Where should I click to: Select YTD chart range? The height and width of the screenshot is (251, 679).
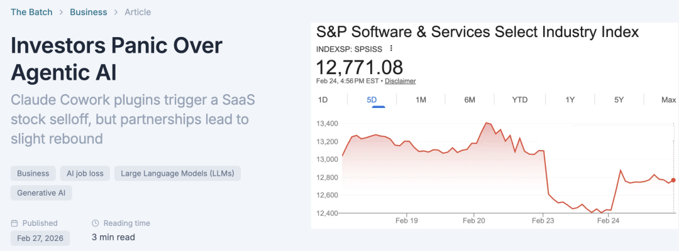click(x=520, y=100)
